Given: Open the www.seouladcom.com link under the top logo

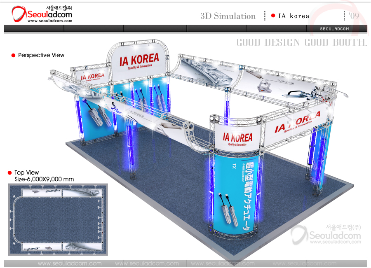Looking at the screenshot, I should 50,21.
